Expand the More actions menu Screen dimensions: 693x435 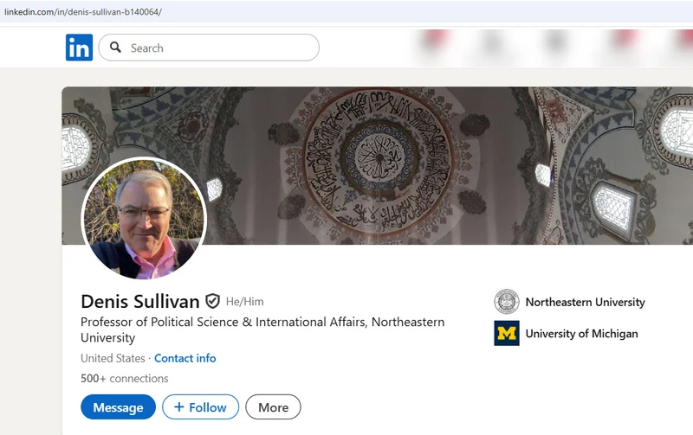(x=273, y=406)
